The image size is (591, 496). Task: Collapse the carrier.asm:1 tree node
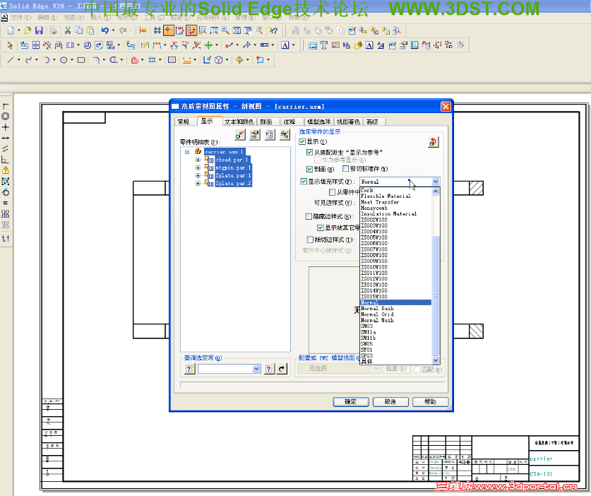187,152
